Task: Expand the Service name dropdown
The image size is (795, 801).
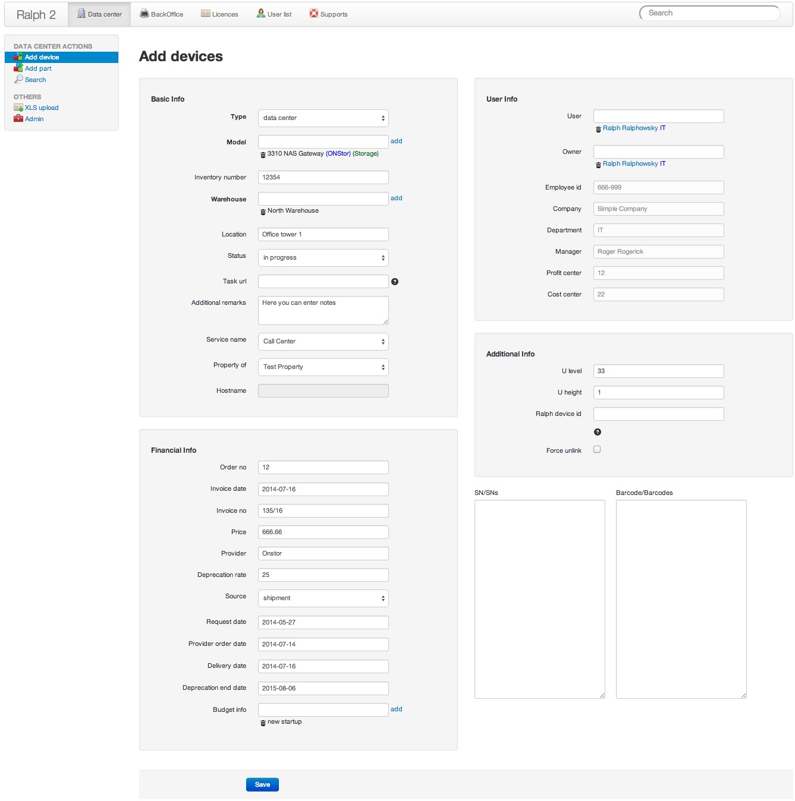Action: click(x=323, y=341)
